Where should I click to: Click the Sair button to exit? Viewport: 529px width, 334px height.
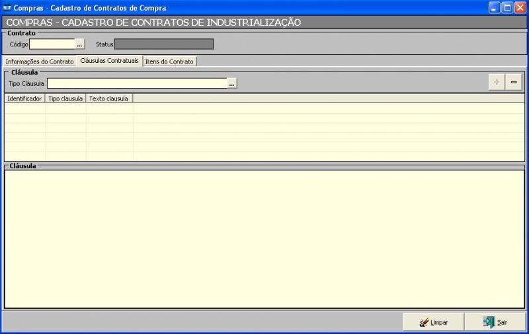(x=495, y=322)
